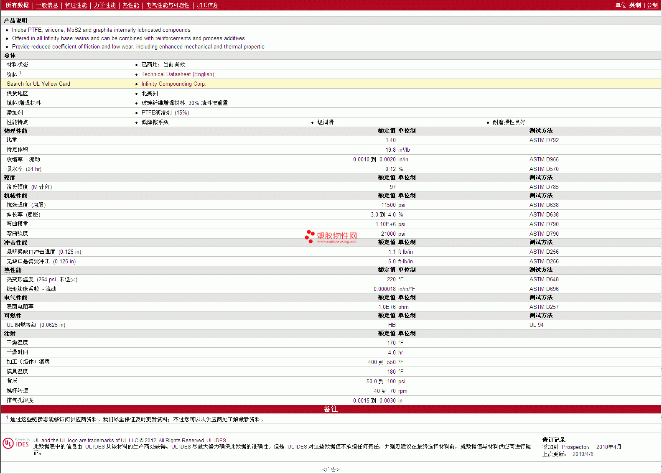
Task: Click 背压 row label
Action: pos(12,381)
